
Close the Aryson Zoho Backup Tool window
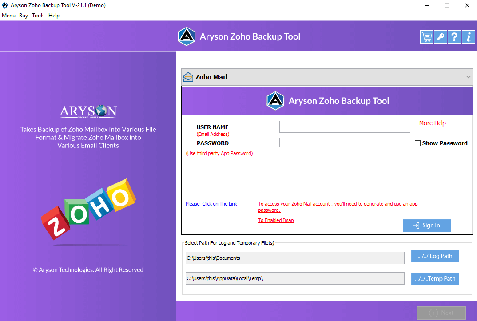click(467, 5)
